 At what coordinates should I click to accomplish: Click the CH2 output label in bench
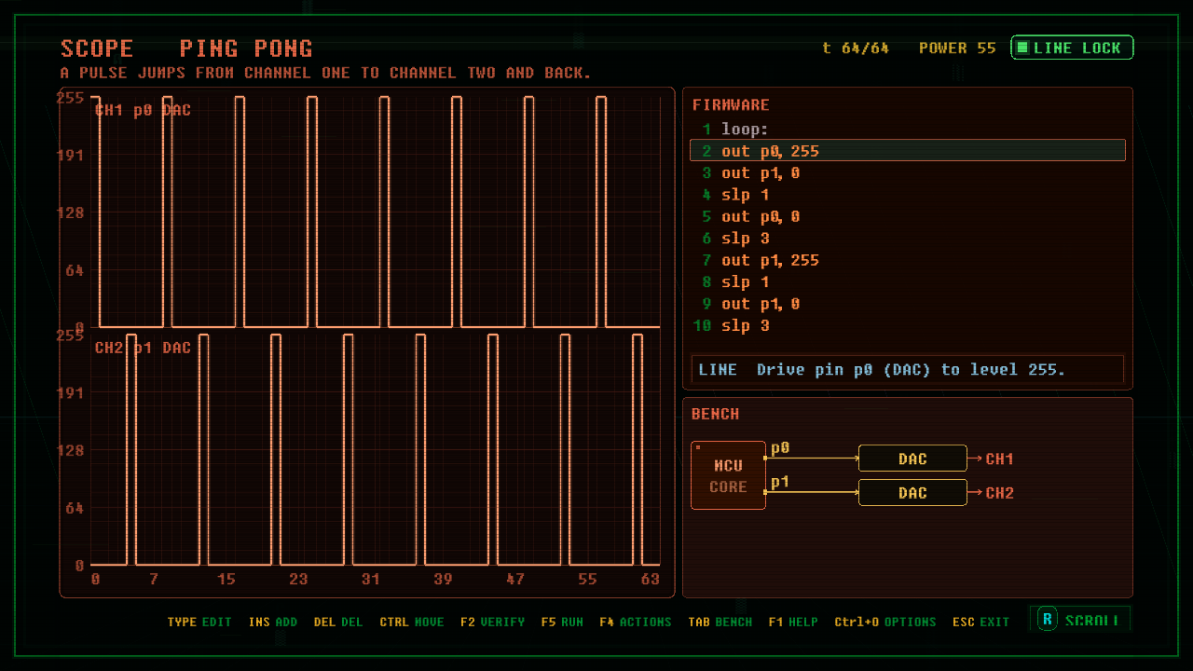[999, 493]
